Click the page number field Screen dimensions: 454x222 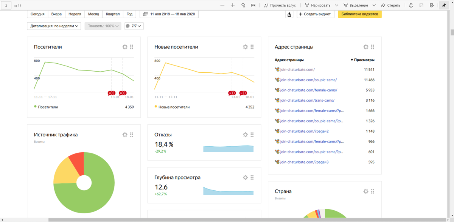[6, 5]
